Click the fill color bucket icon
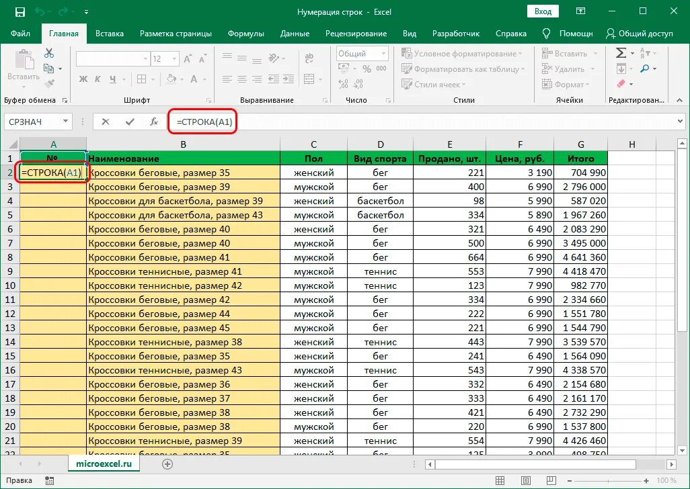690x489 pixels. click(171, 79)
